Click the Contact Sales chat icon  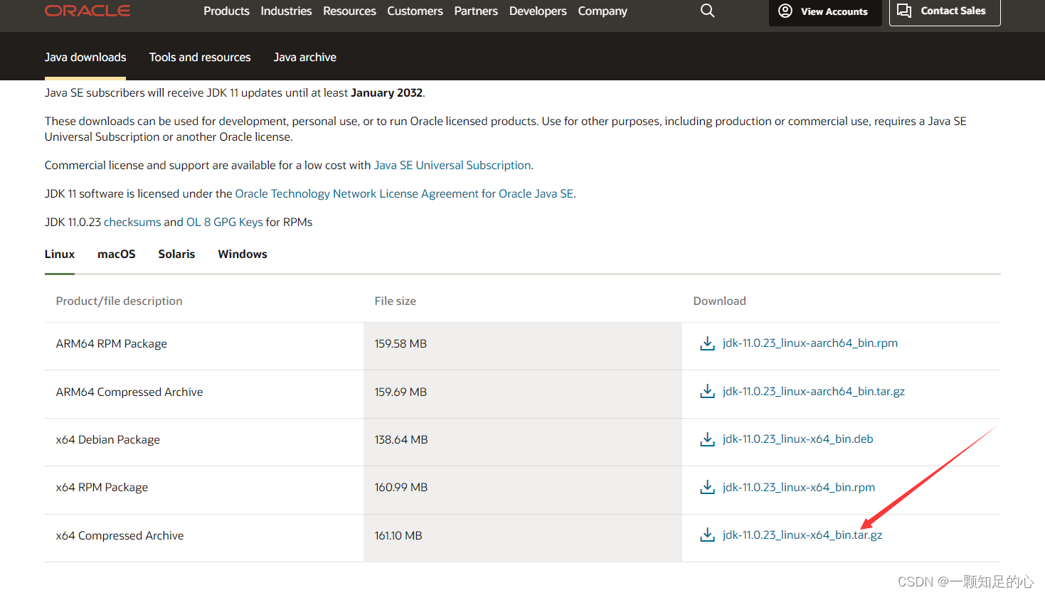[x=904, y=11]
